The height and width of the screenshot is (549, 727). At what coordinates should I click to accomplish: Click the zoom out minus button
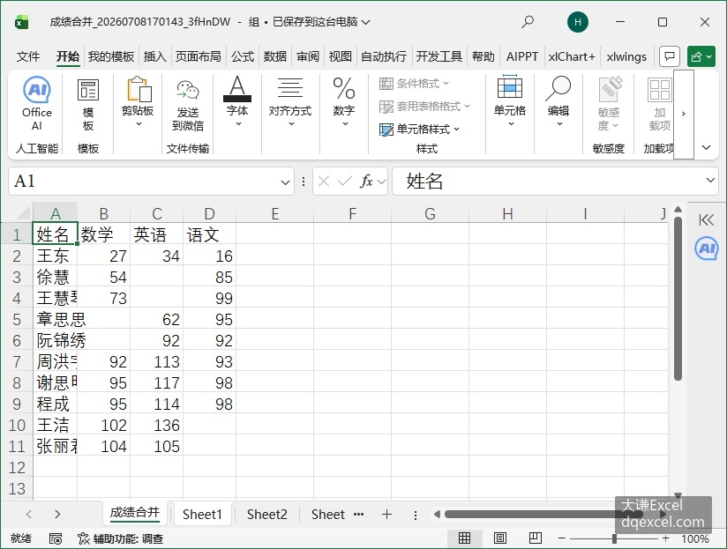(561, 538)
